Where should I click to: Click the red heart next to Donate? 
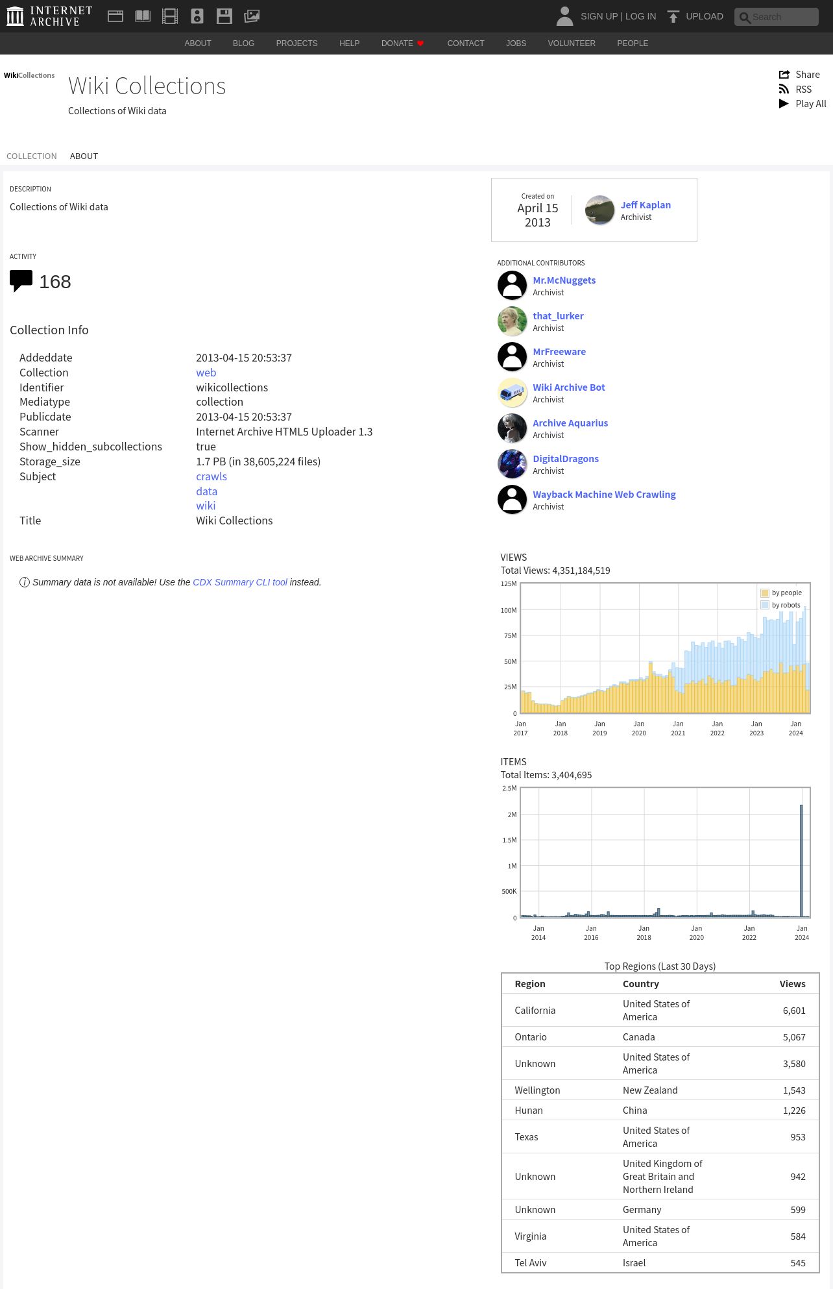pyautogui.click(x=420, y=43)
